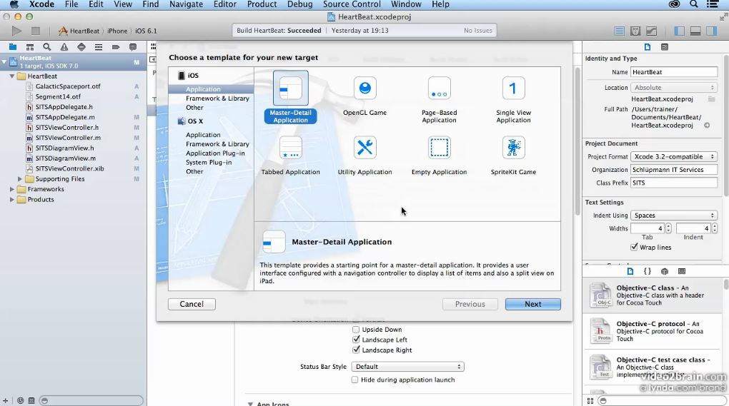The image size is (729, 406).
Task: Open the Project Format dropdown
Action: click(x=674, y=156)
